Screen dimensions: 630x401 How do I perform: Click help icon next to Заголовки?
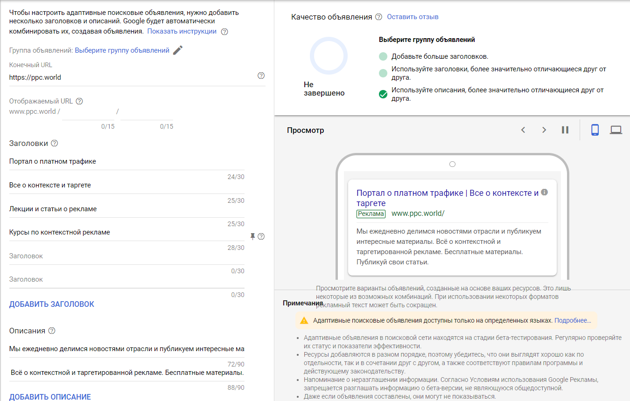point(55,143)
